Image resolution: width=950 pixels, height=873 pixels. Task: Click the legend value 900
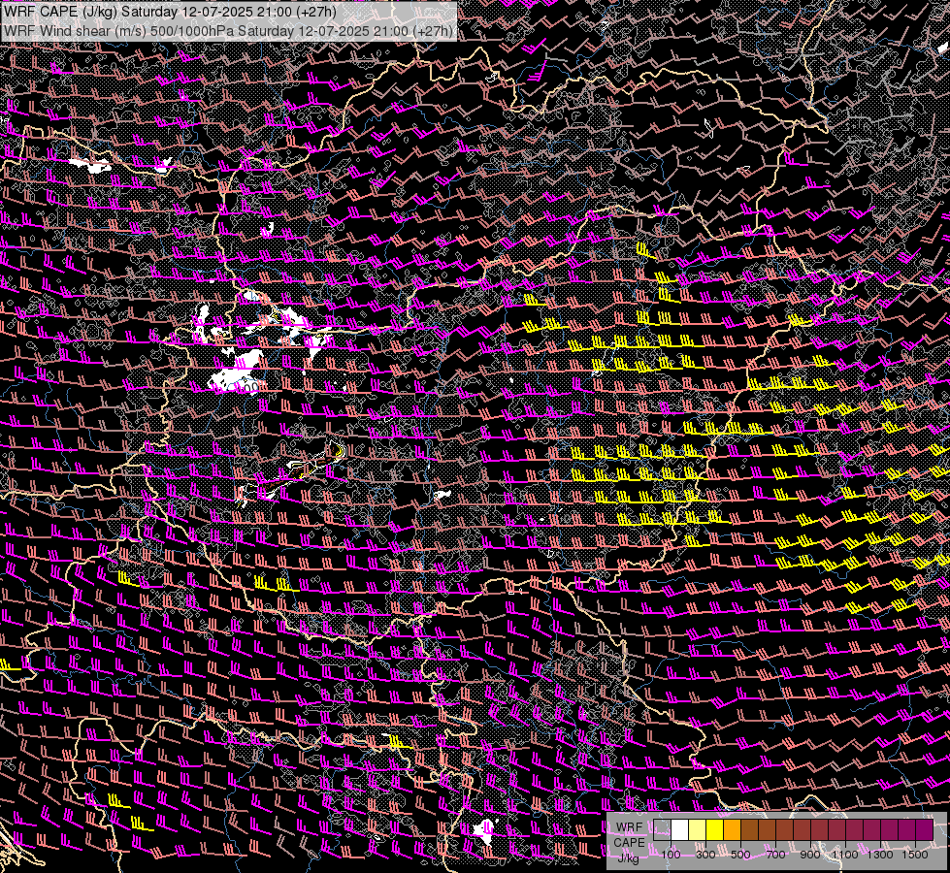tap(810, 855)
